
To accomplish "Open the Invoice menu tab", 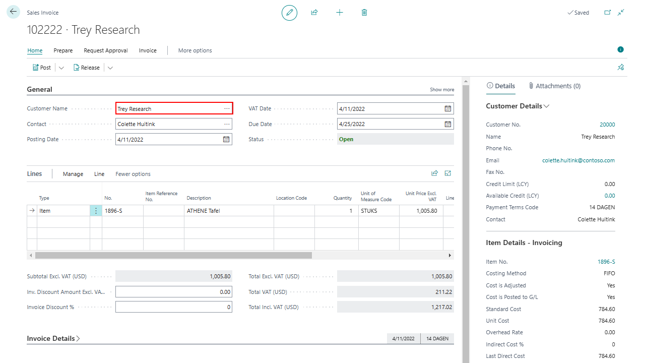I will pos(148,50).
